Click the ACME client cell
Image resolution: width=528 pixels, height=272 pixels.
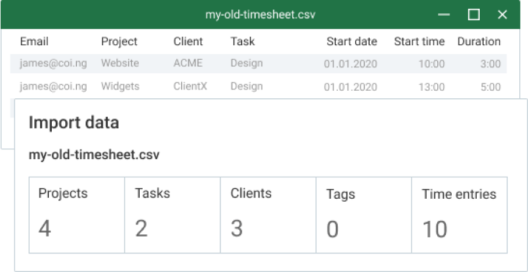click(188, 63)
